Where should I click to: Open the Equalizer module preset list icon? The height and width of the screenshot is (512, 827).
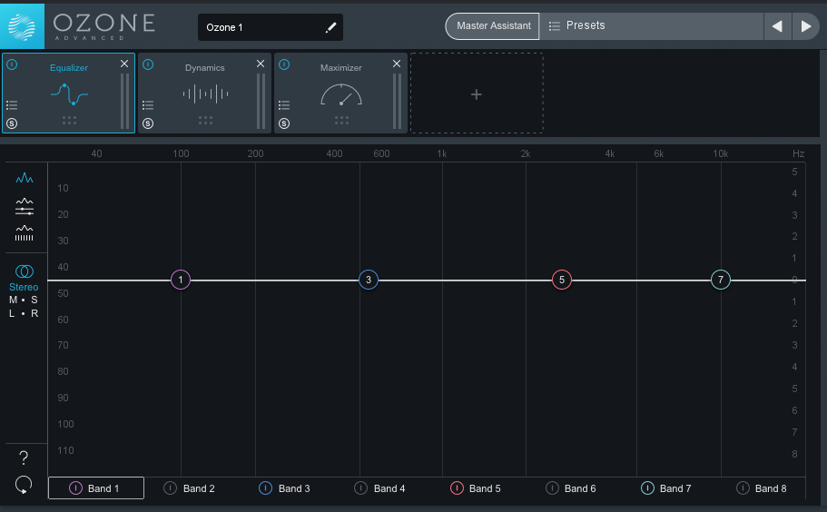click(x=12, y=105)
